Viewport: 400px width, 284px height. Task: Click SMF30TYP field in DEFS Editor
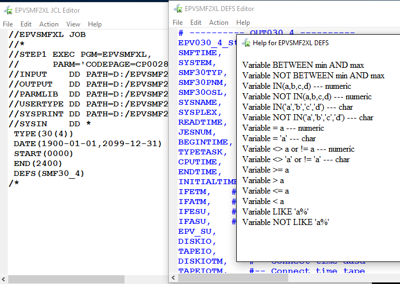coord(203,73)
